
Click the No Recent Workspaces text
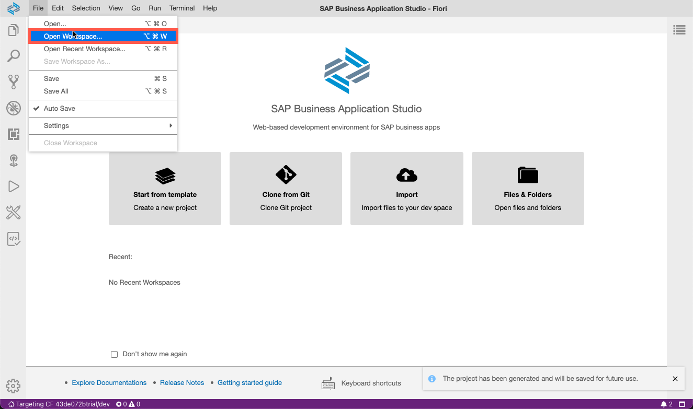pyautogui.click(x=144, y=283)
